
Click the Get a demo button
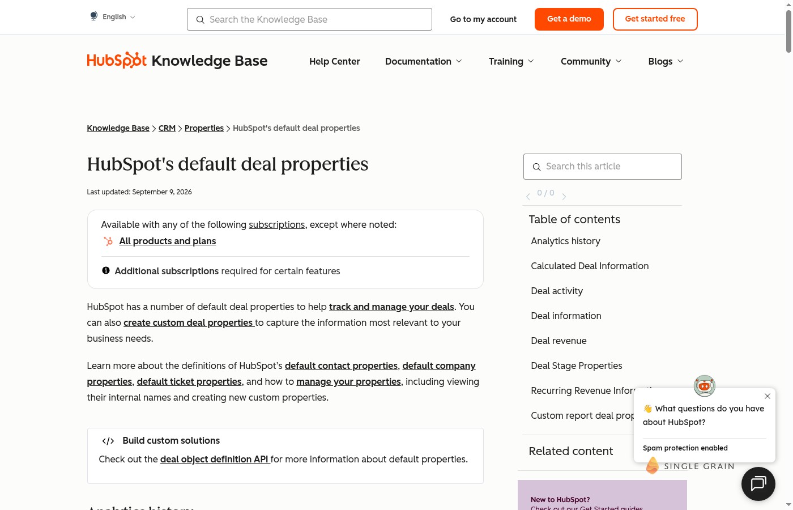[x=569, y=19]
